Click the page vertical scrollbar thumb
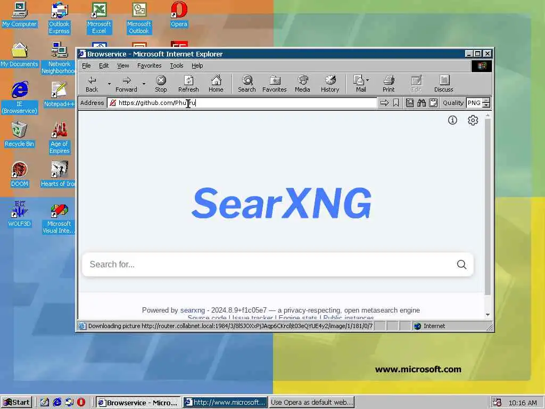 (x=488, y=207)
